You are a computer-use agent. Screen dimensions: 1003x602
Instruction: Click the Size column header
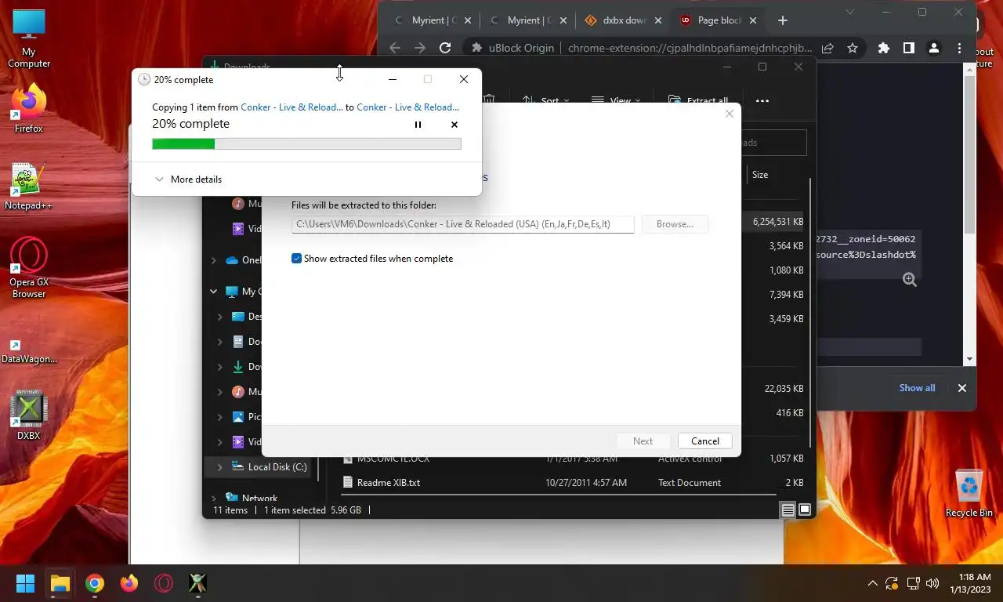(760, 175)
